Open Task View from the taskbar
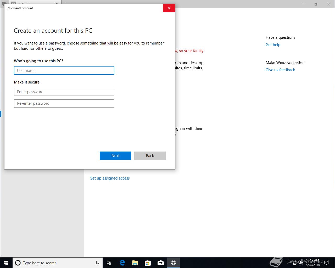This screenshot has width=335, height=268. [x=109, y=263]
